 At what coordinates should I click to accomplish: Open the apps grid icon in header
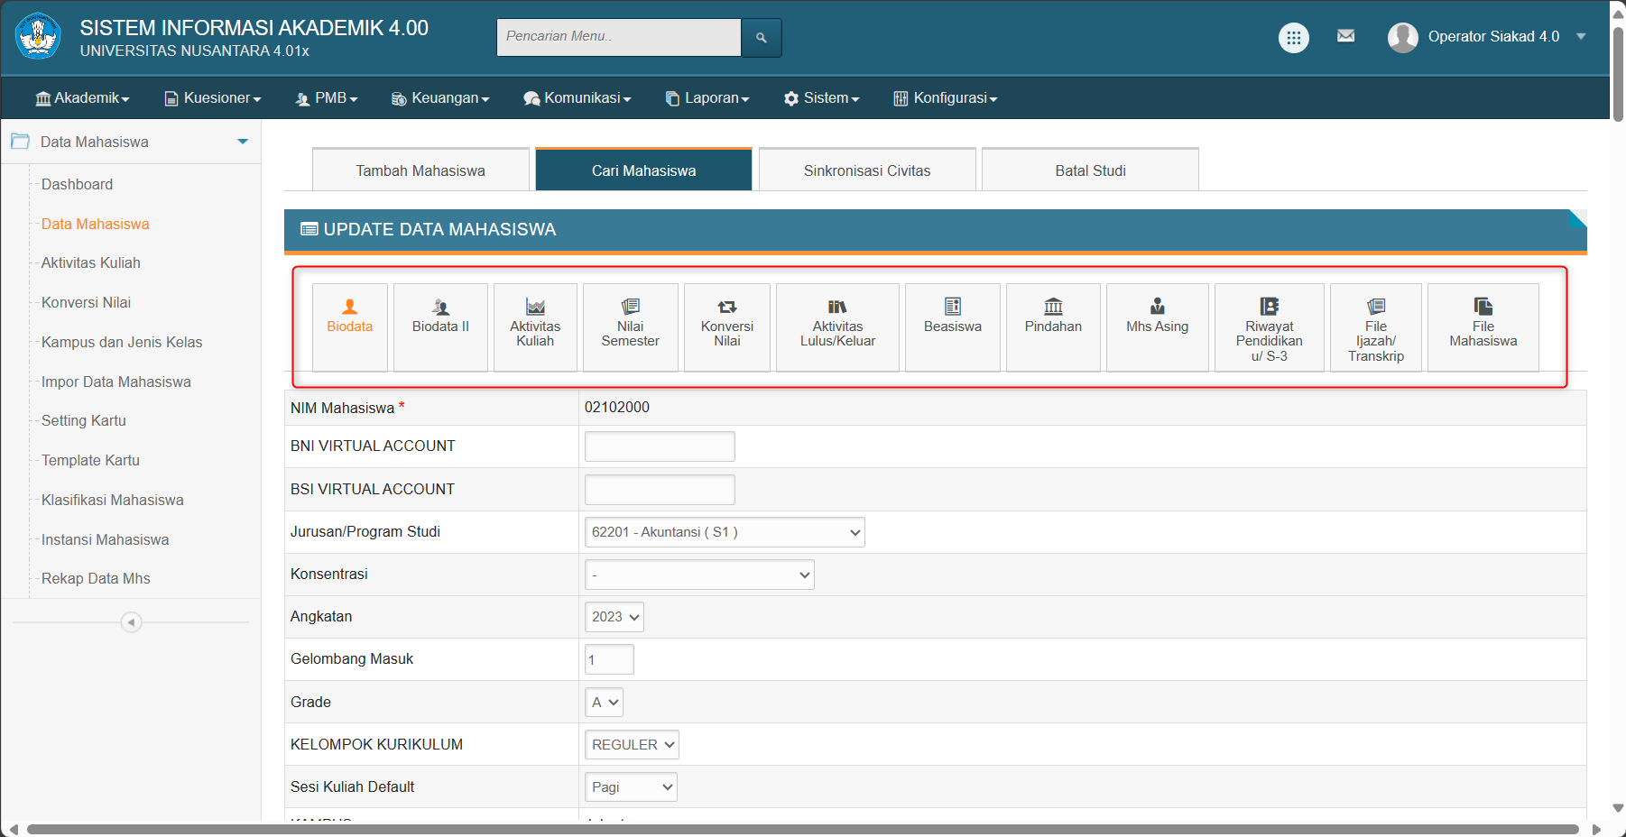[1293, 37]
